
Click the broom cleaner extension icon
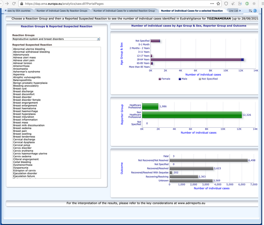pyautogui.click(x=233, y=3)
